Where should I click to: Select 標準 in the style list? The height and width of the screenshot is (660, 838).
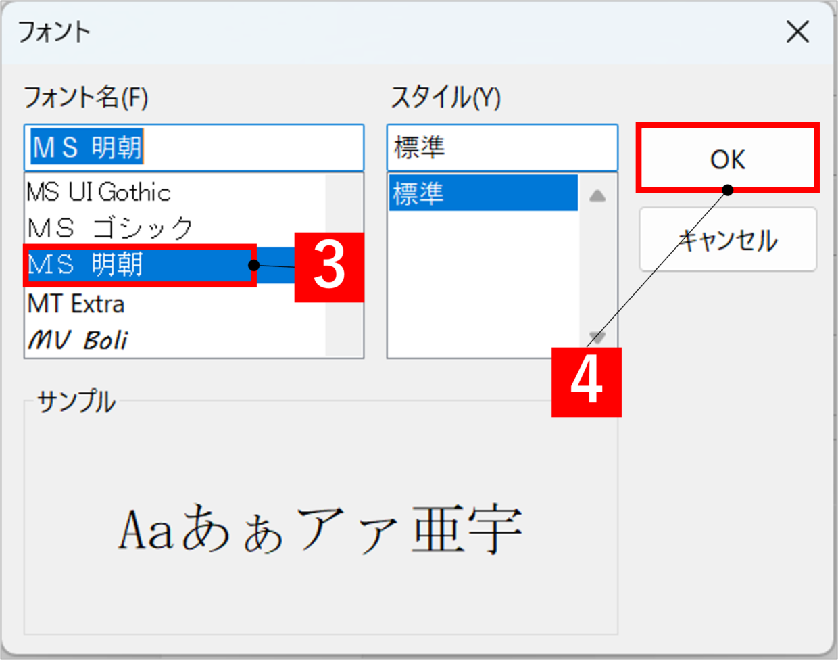click(483, 193)
